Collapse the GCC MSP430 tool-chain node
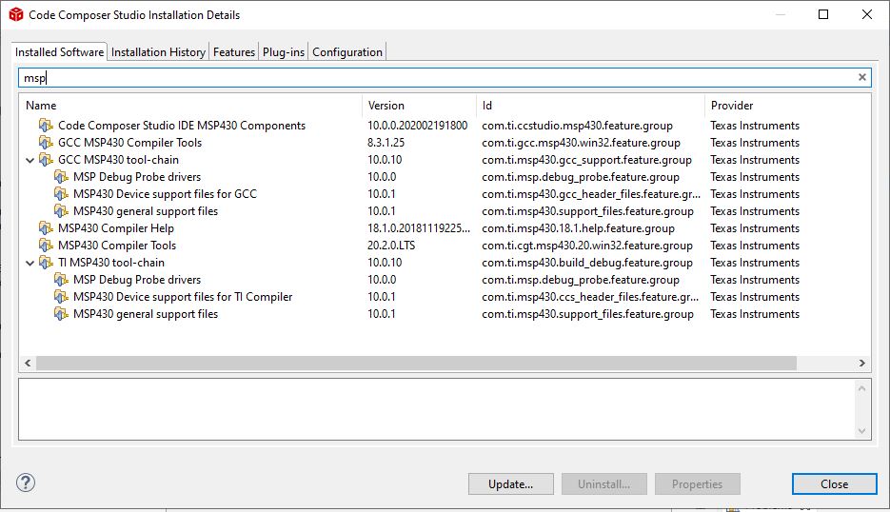 click(30, 161)
